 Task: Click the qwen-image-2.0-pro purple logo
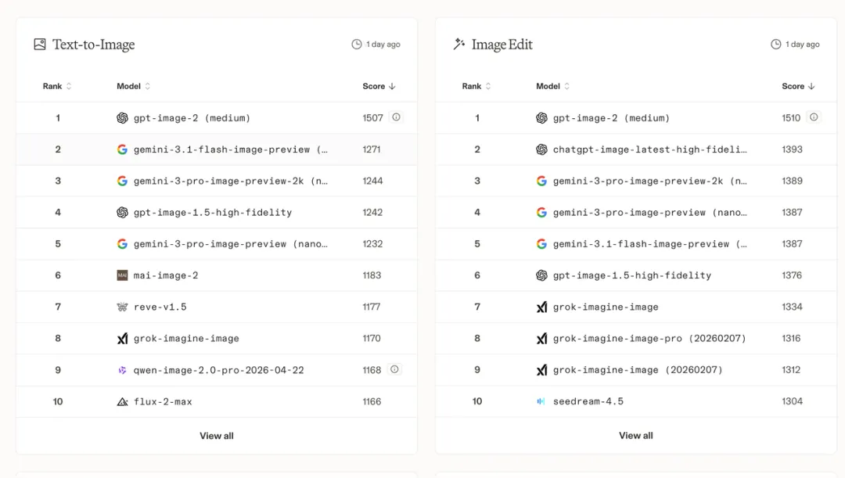pyautogui.click(x=122, y=370)
